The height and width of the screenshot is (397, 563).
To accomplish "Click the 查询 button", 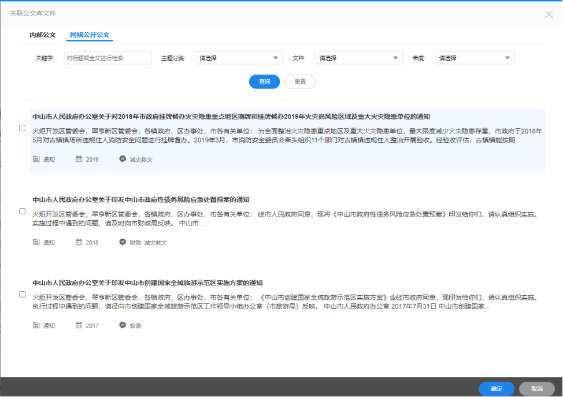I will (265, 82).
